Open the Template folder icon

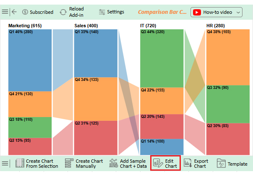pos(221,164)
